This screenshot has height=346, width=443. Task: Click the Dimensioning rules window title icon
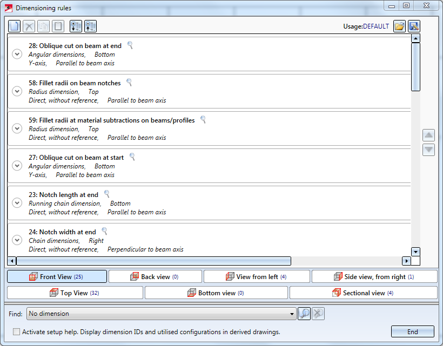click(x=9, y=8)
